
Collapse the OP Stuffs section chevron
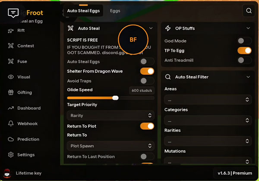click(248, 28)
